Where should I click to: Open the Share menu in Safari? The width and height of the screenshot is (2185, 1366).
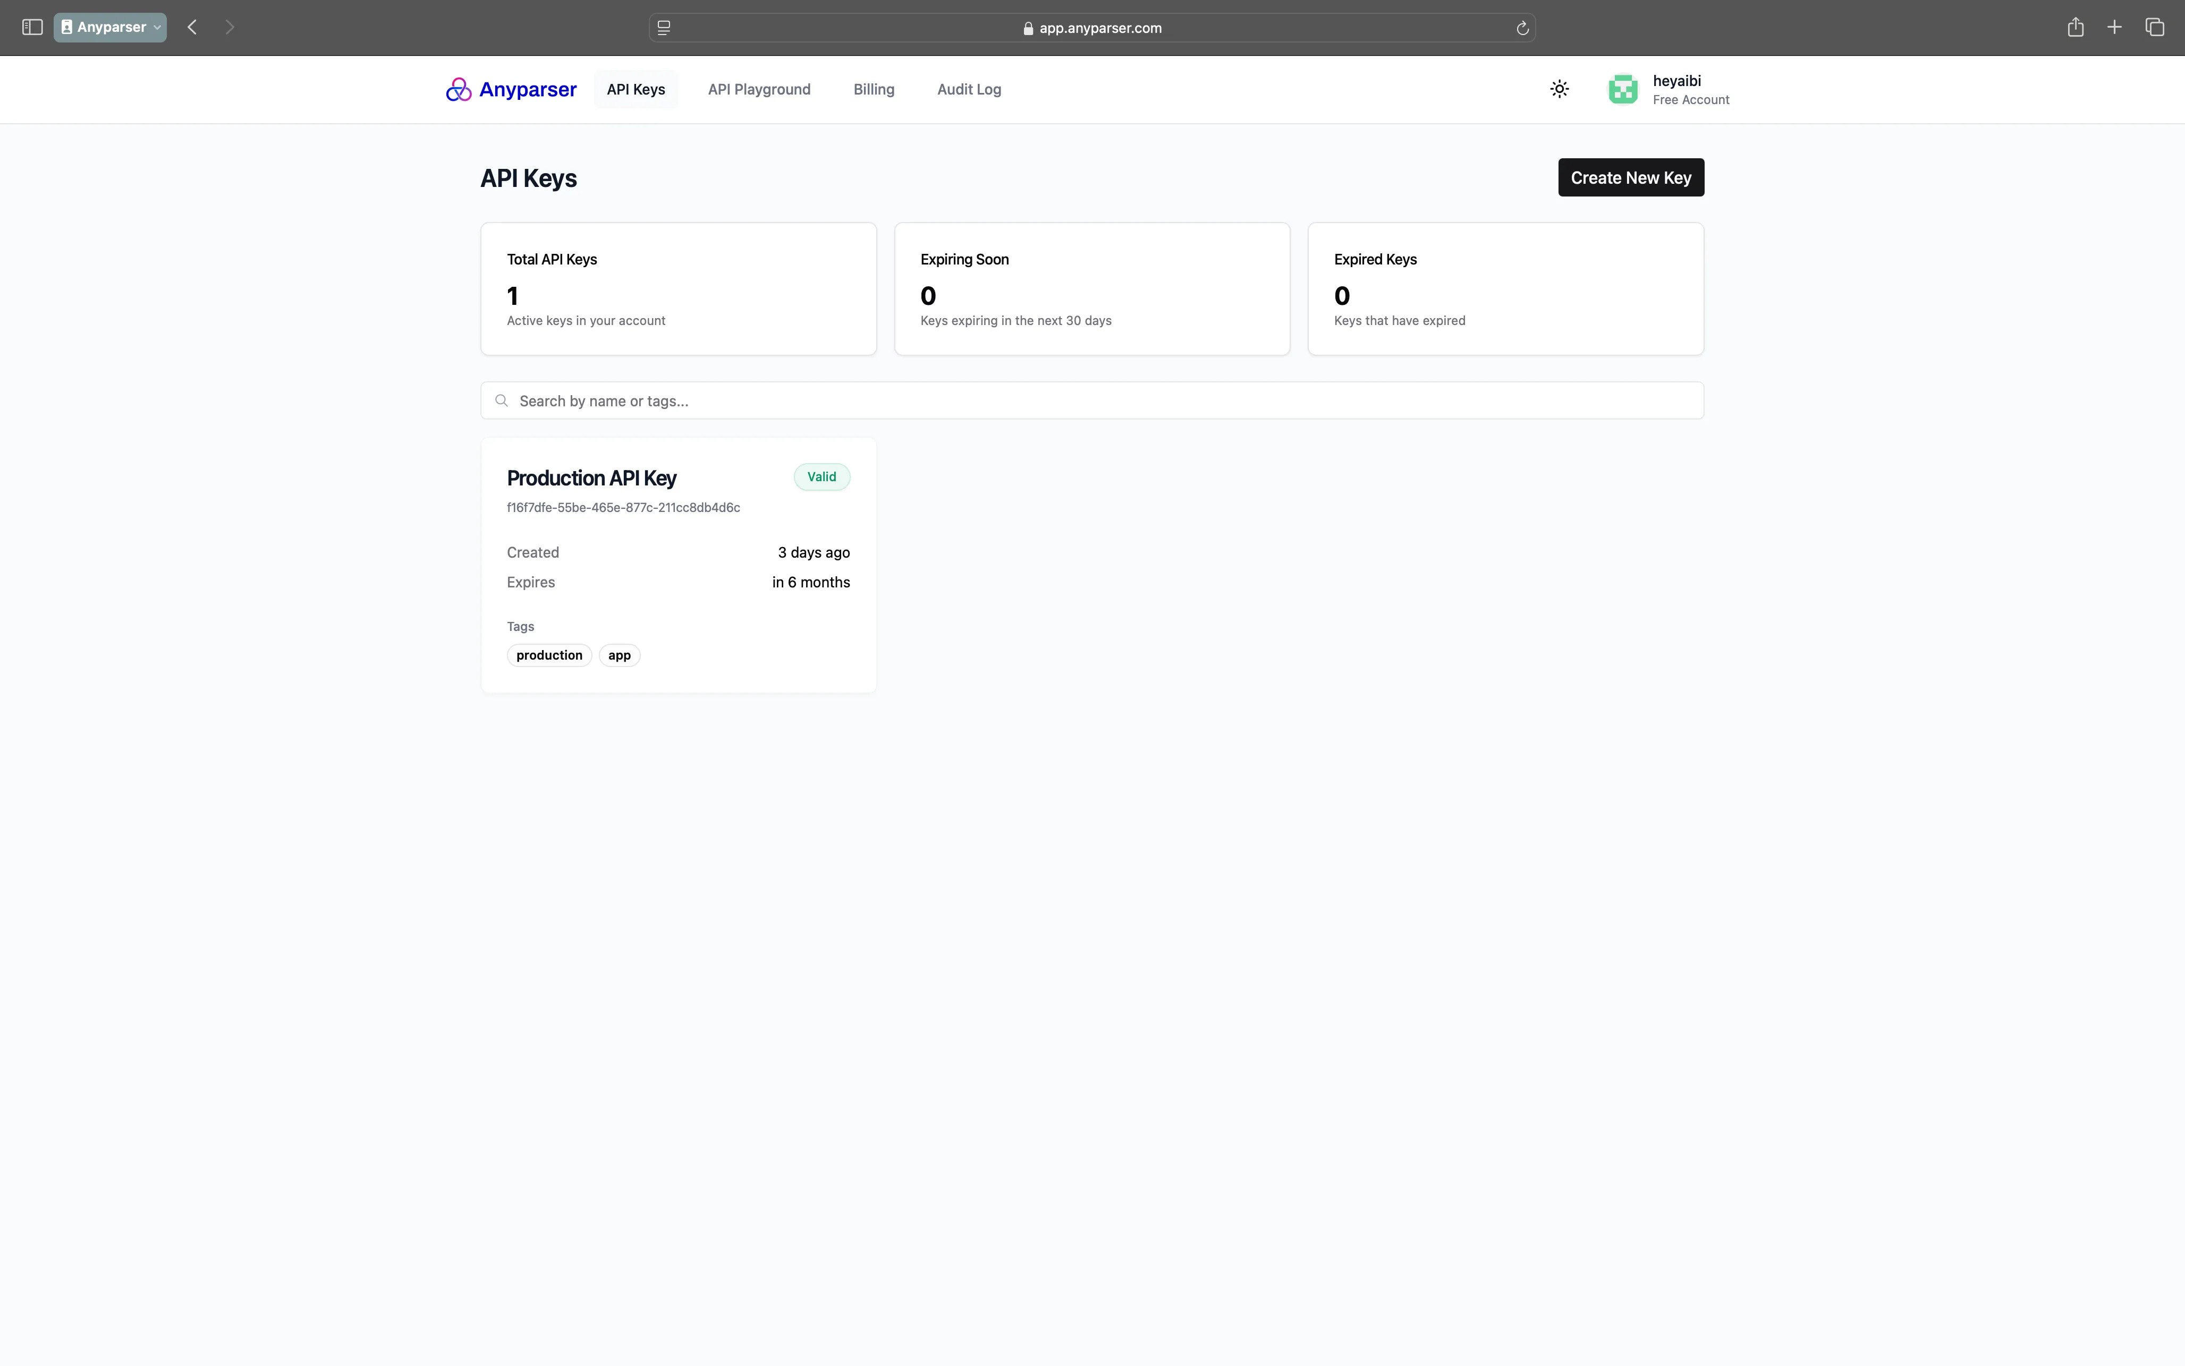2075,27
